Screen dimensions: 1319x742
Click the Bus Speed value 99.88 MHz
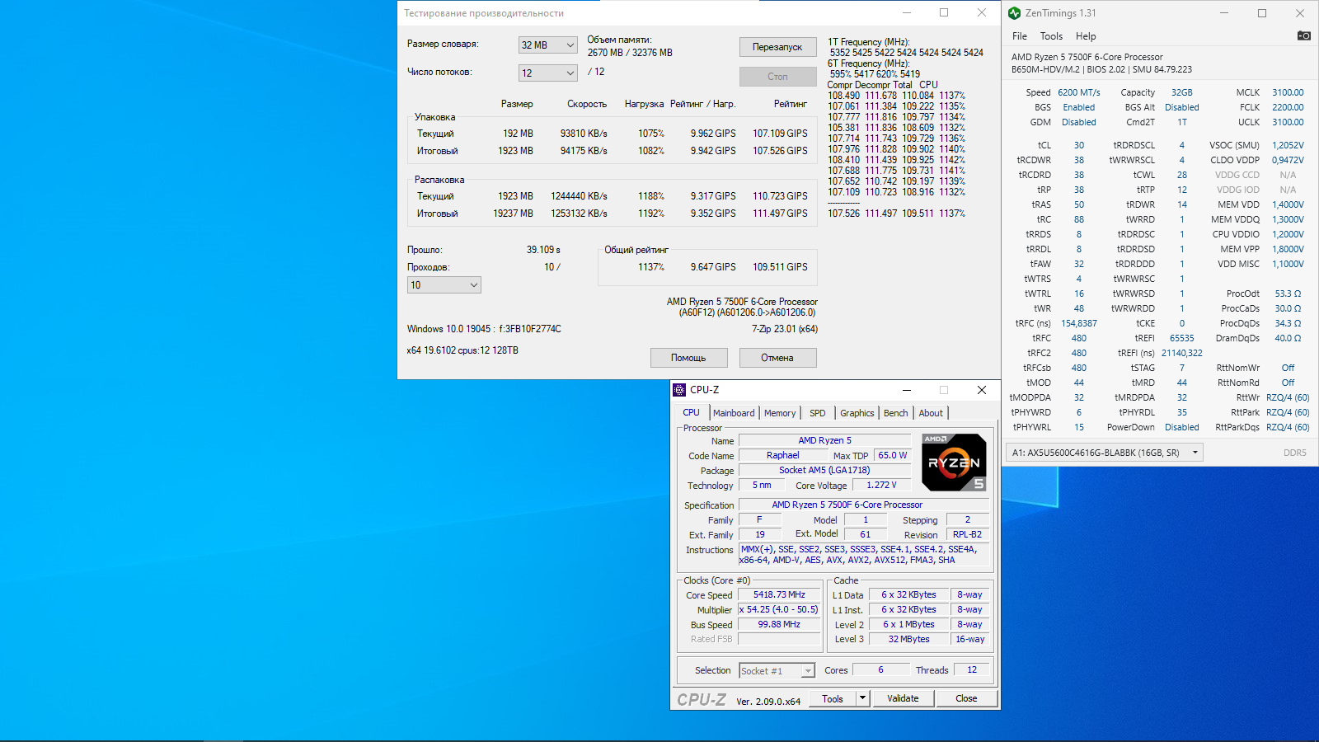pos(779,624)
